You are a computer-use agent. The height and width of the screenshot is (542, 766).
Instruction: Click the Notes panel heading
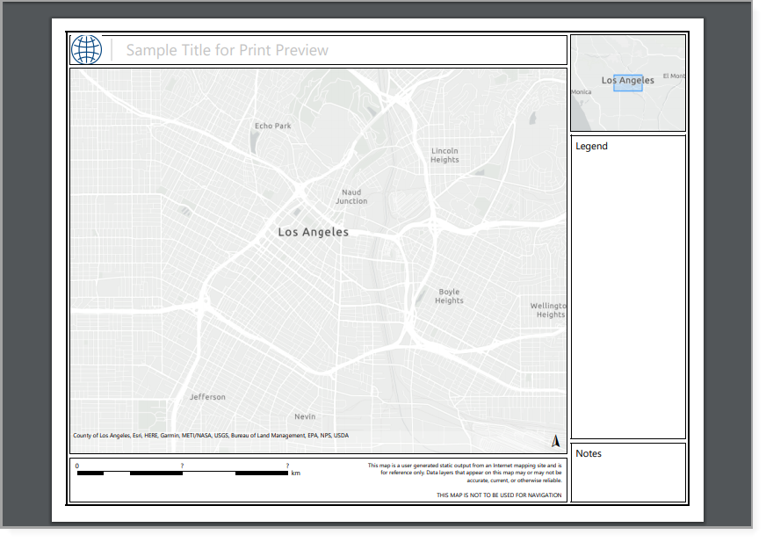pyautogui.click(x=589, y=454)
